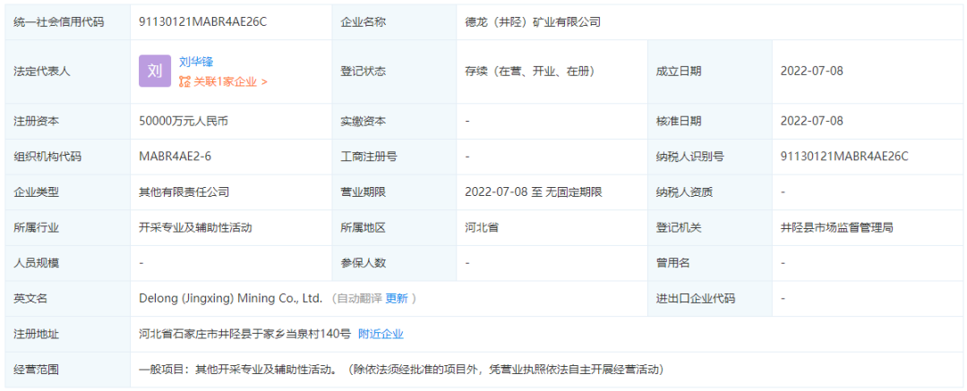The image size is (967, 391).
Task: Click the 工商注册号 label cell
Action: click(x=394, y=157)
